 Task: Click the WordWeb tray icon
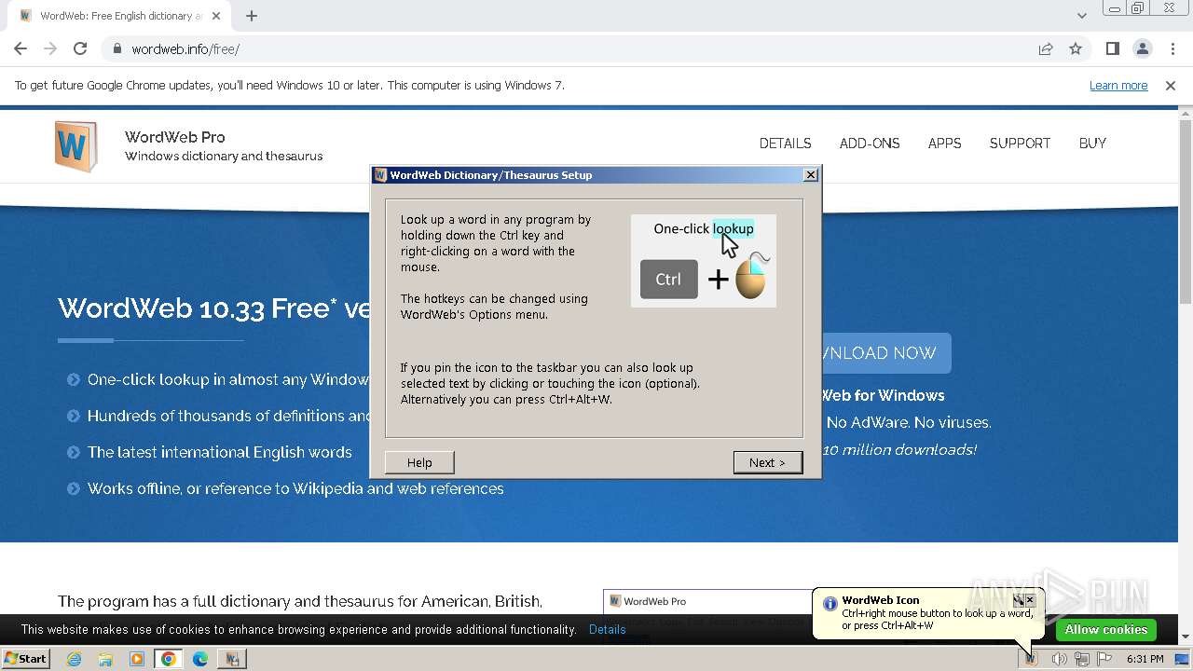click(1032, 659)
